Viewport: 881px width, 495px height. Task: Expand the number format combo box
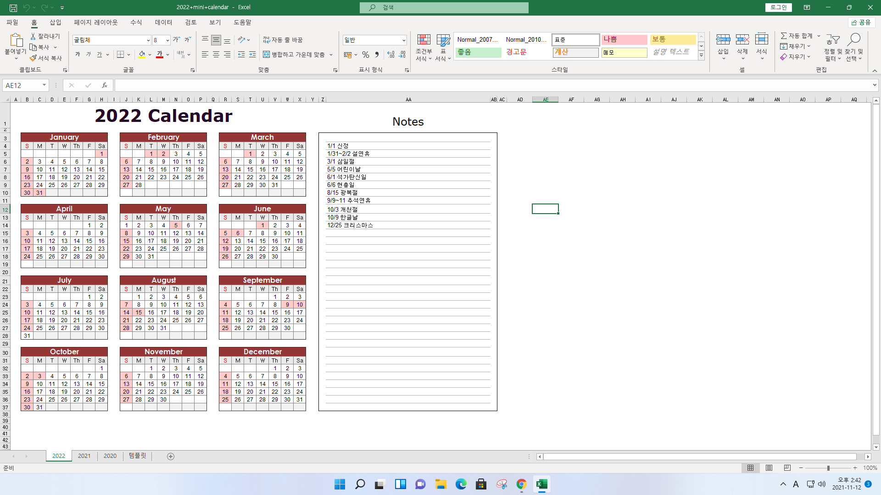tap(403, 40)
